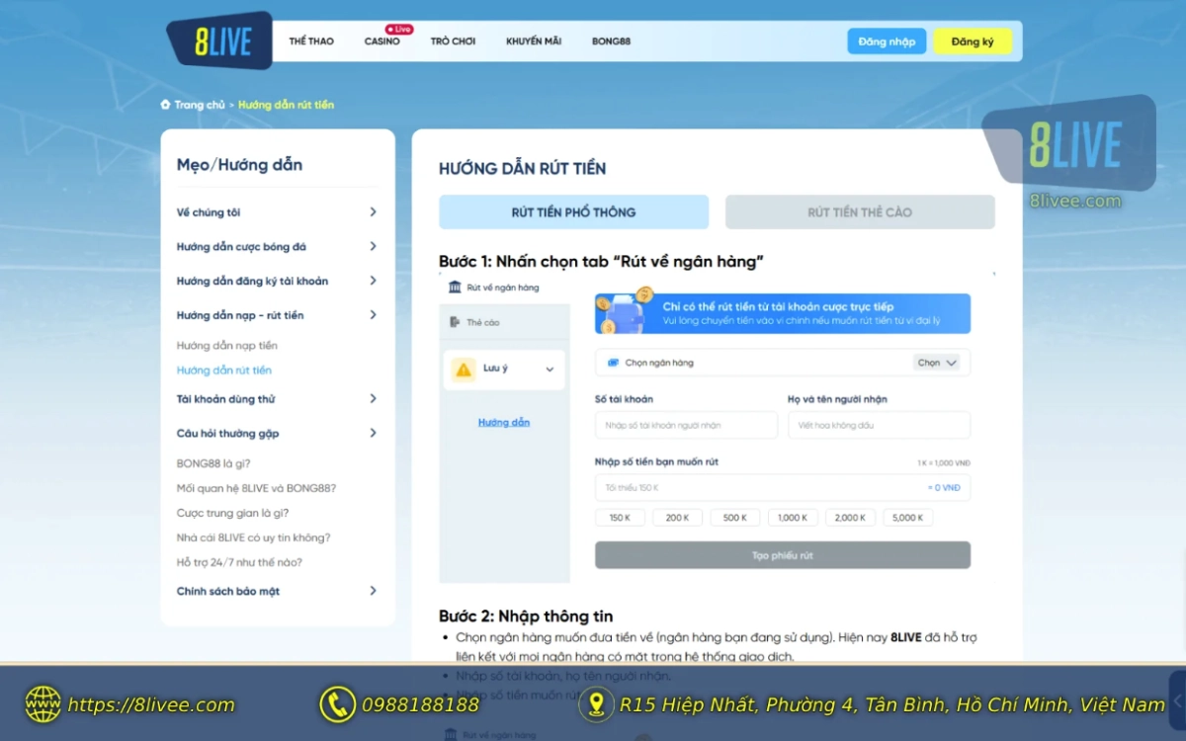
Task: Expand "Hướng dẫn nạp – rút tiền" sidebar item
Action: (275, 314)
